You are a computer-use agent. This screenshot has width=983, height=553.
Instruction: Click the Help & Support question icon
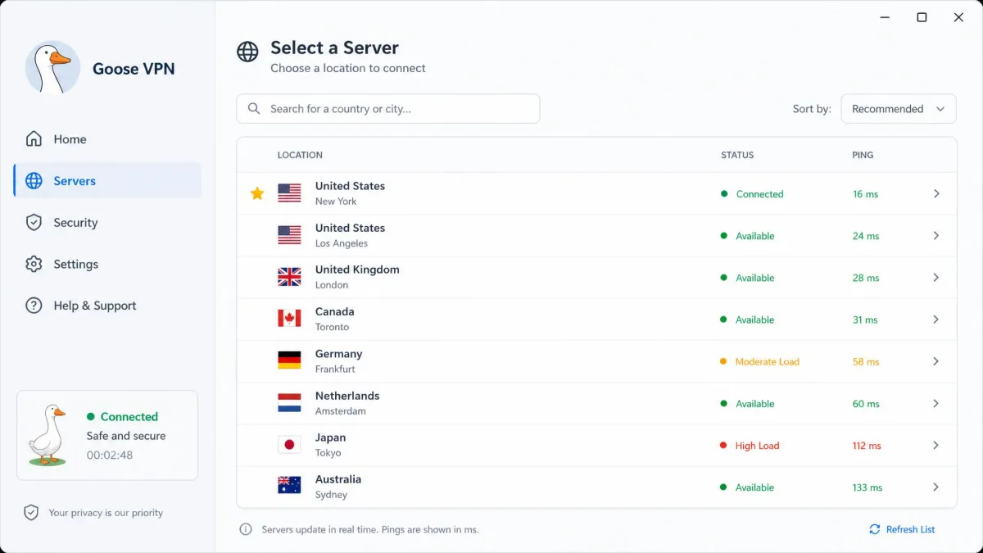tap(34, 306)
